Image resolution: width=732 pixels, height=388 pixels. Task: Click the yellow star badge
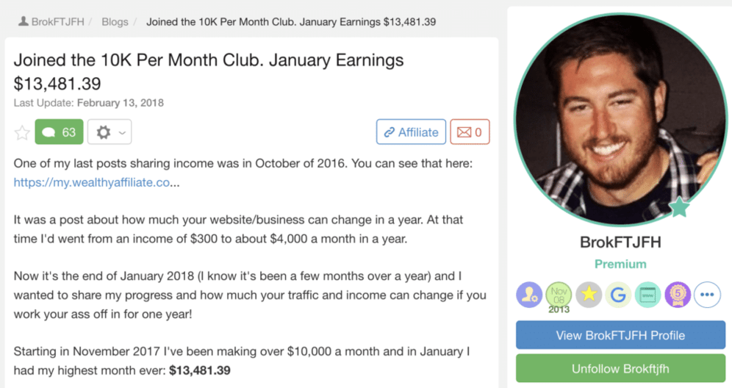point(589,295)
